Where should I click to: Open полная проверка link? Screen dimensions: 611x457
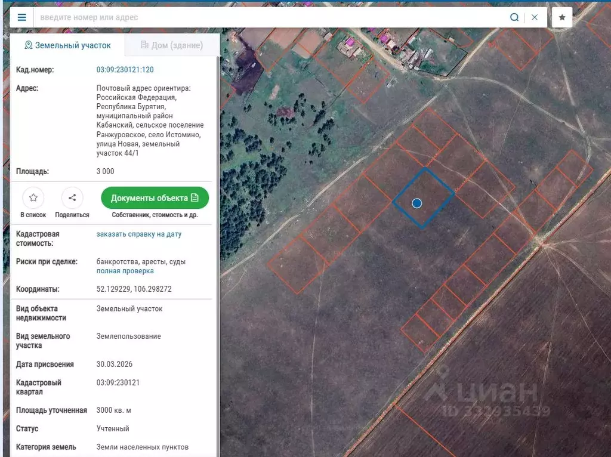(x=125, y=271)
